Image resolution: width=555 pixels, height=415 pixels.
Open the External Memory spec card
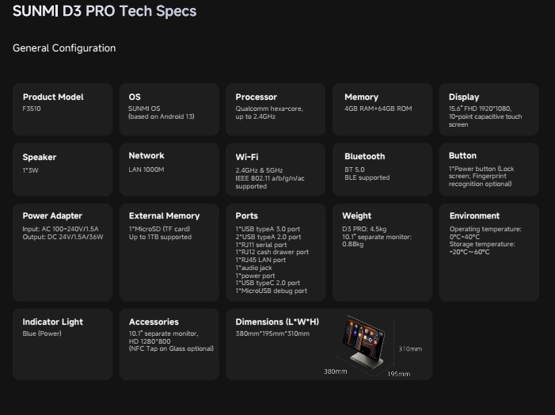tap(169, 253)
